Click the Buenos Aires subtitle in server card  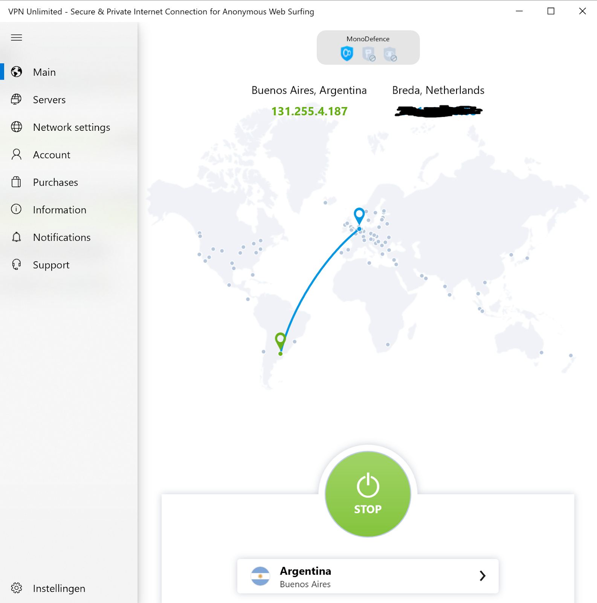coord(305,584)
